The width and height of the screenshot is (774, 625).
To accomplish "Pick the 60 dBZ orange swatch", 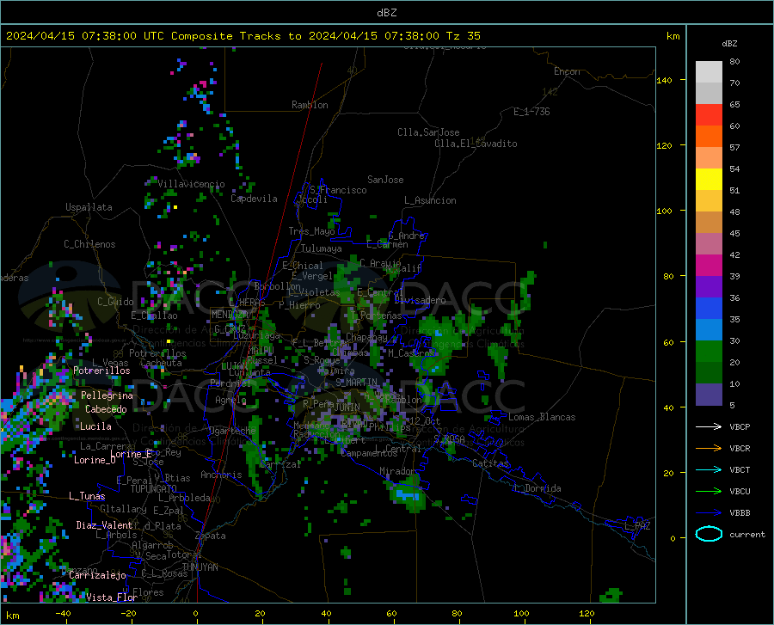I will pyautogui.click(x=709, y=137).
